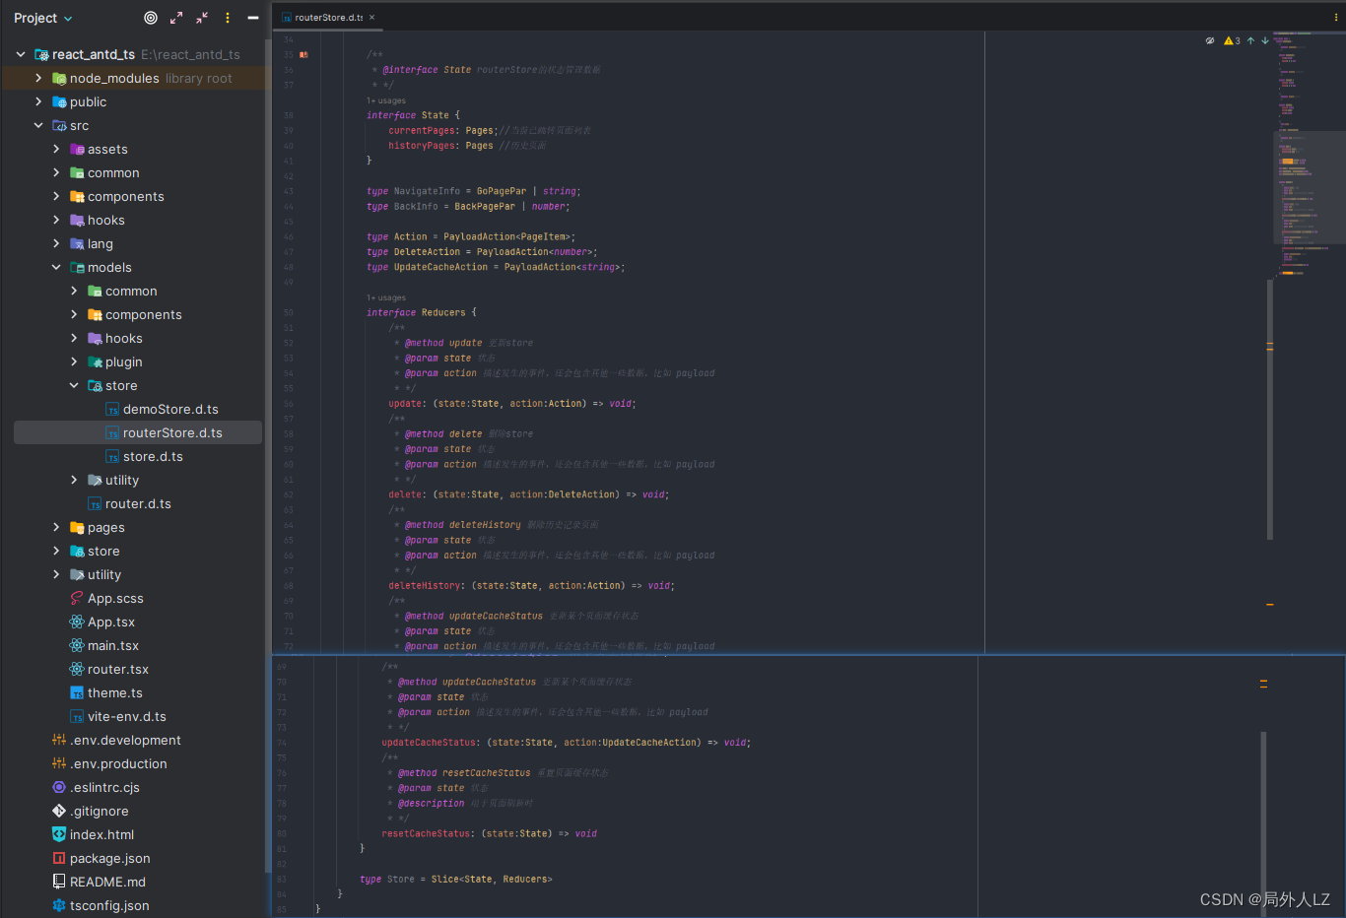Click the Select Opened File target icon

(151, 18)
